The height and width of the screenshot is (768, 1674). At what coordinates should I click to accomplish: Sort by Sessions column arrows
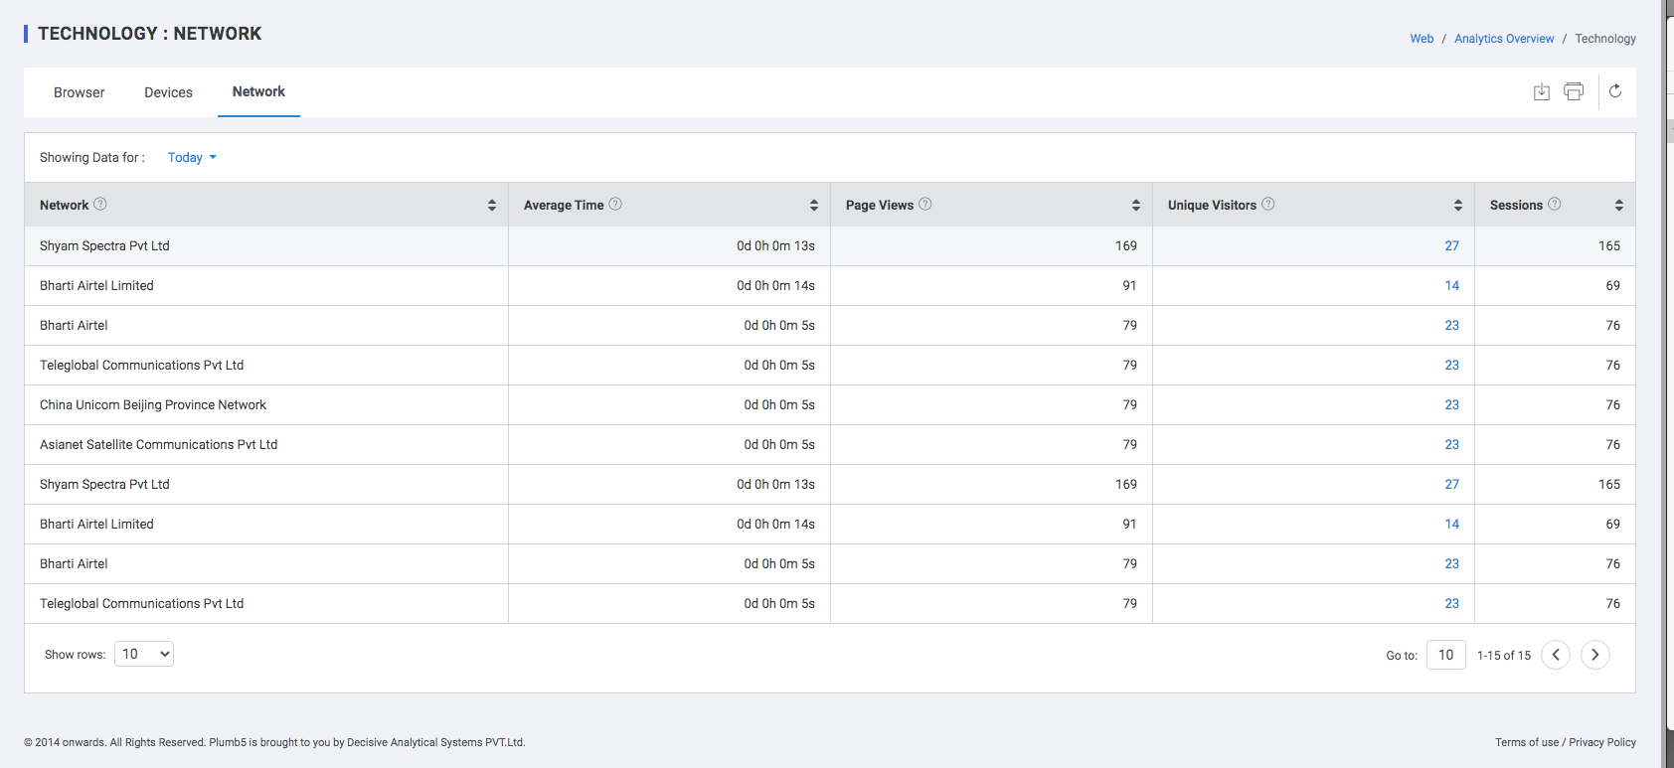1619,205
